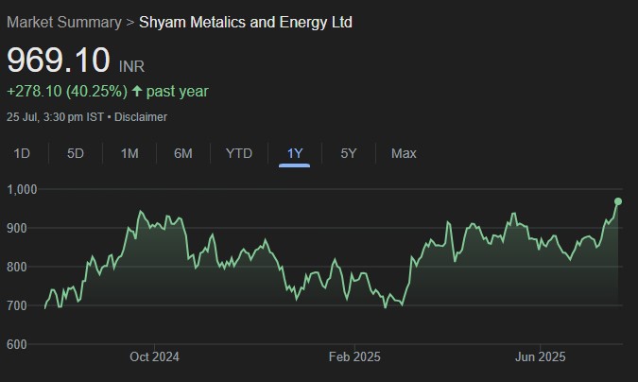The width and height of the screenshot is (638, 382).
Task: Click the Oct 2024 axis marker
Action: point(154,356)
